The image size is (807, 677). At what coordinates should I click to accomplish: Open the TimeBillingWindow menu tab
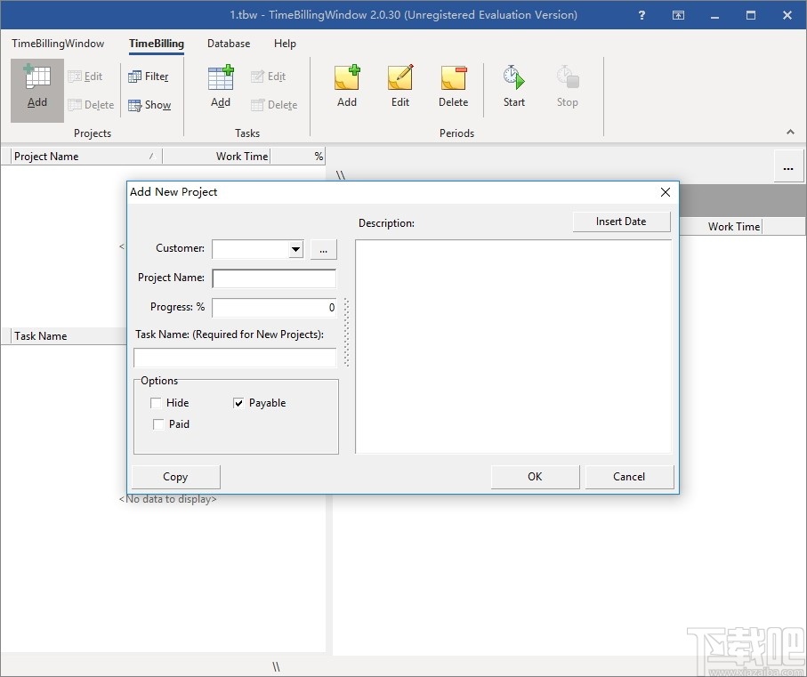(58, 44)
